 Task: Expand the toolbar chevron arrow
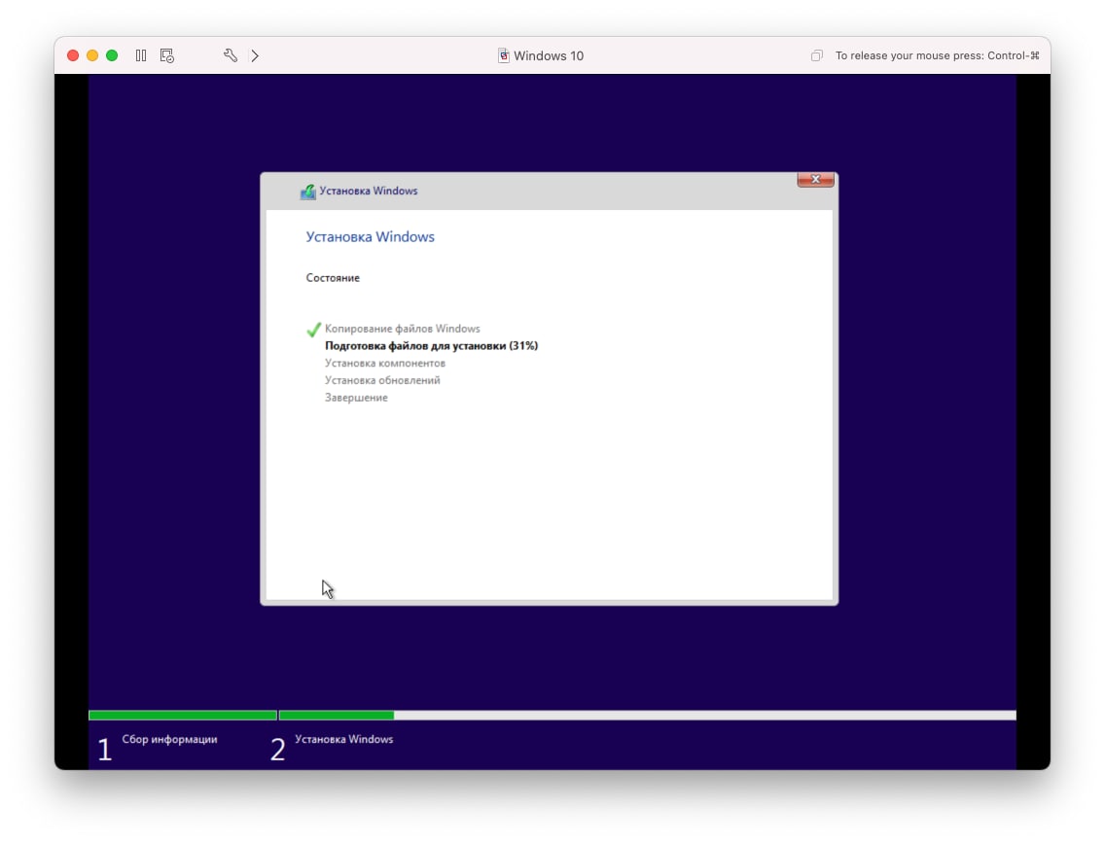(255, 55)
